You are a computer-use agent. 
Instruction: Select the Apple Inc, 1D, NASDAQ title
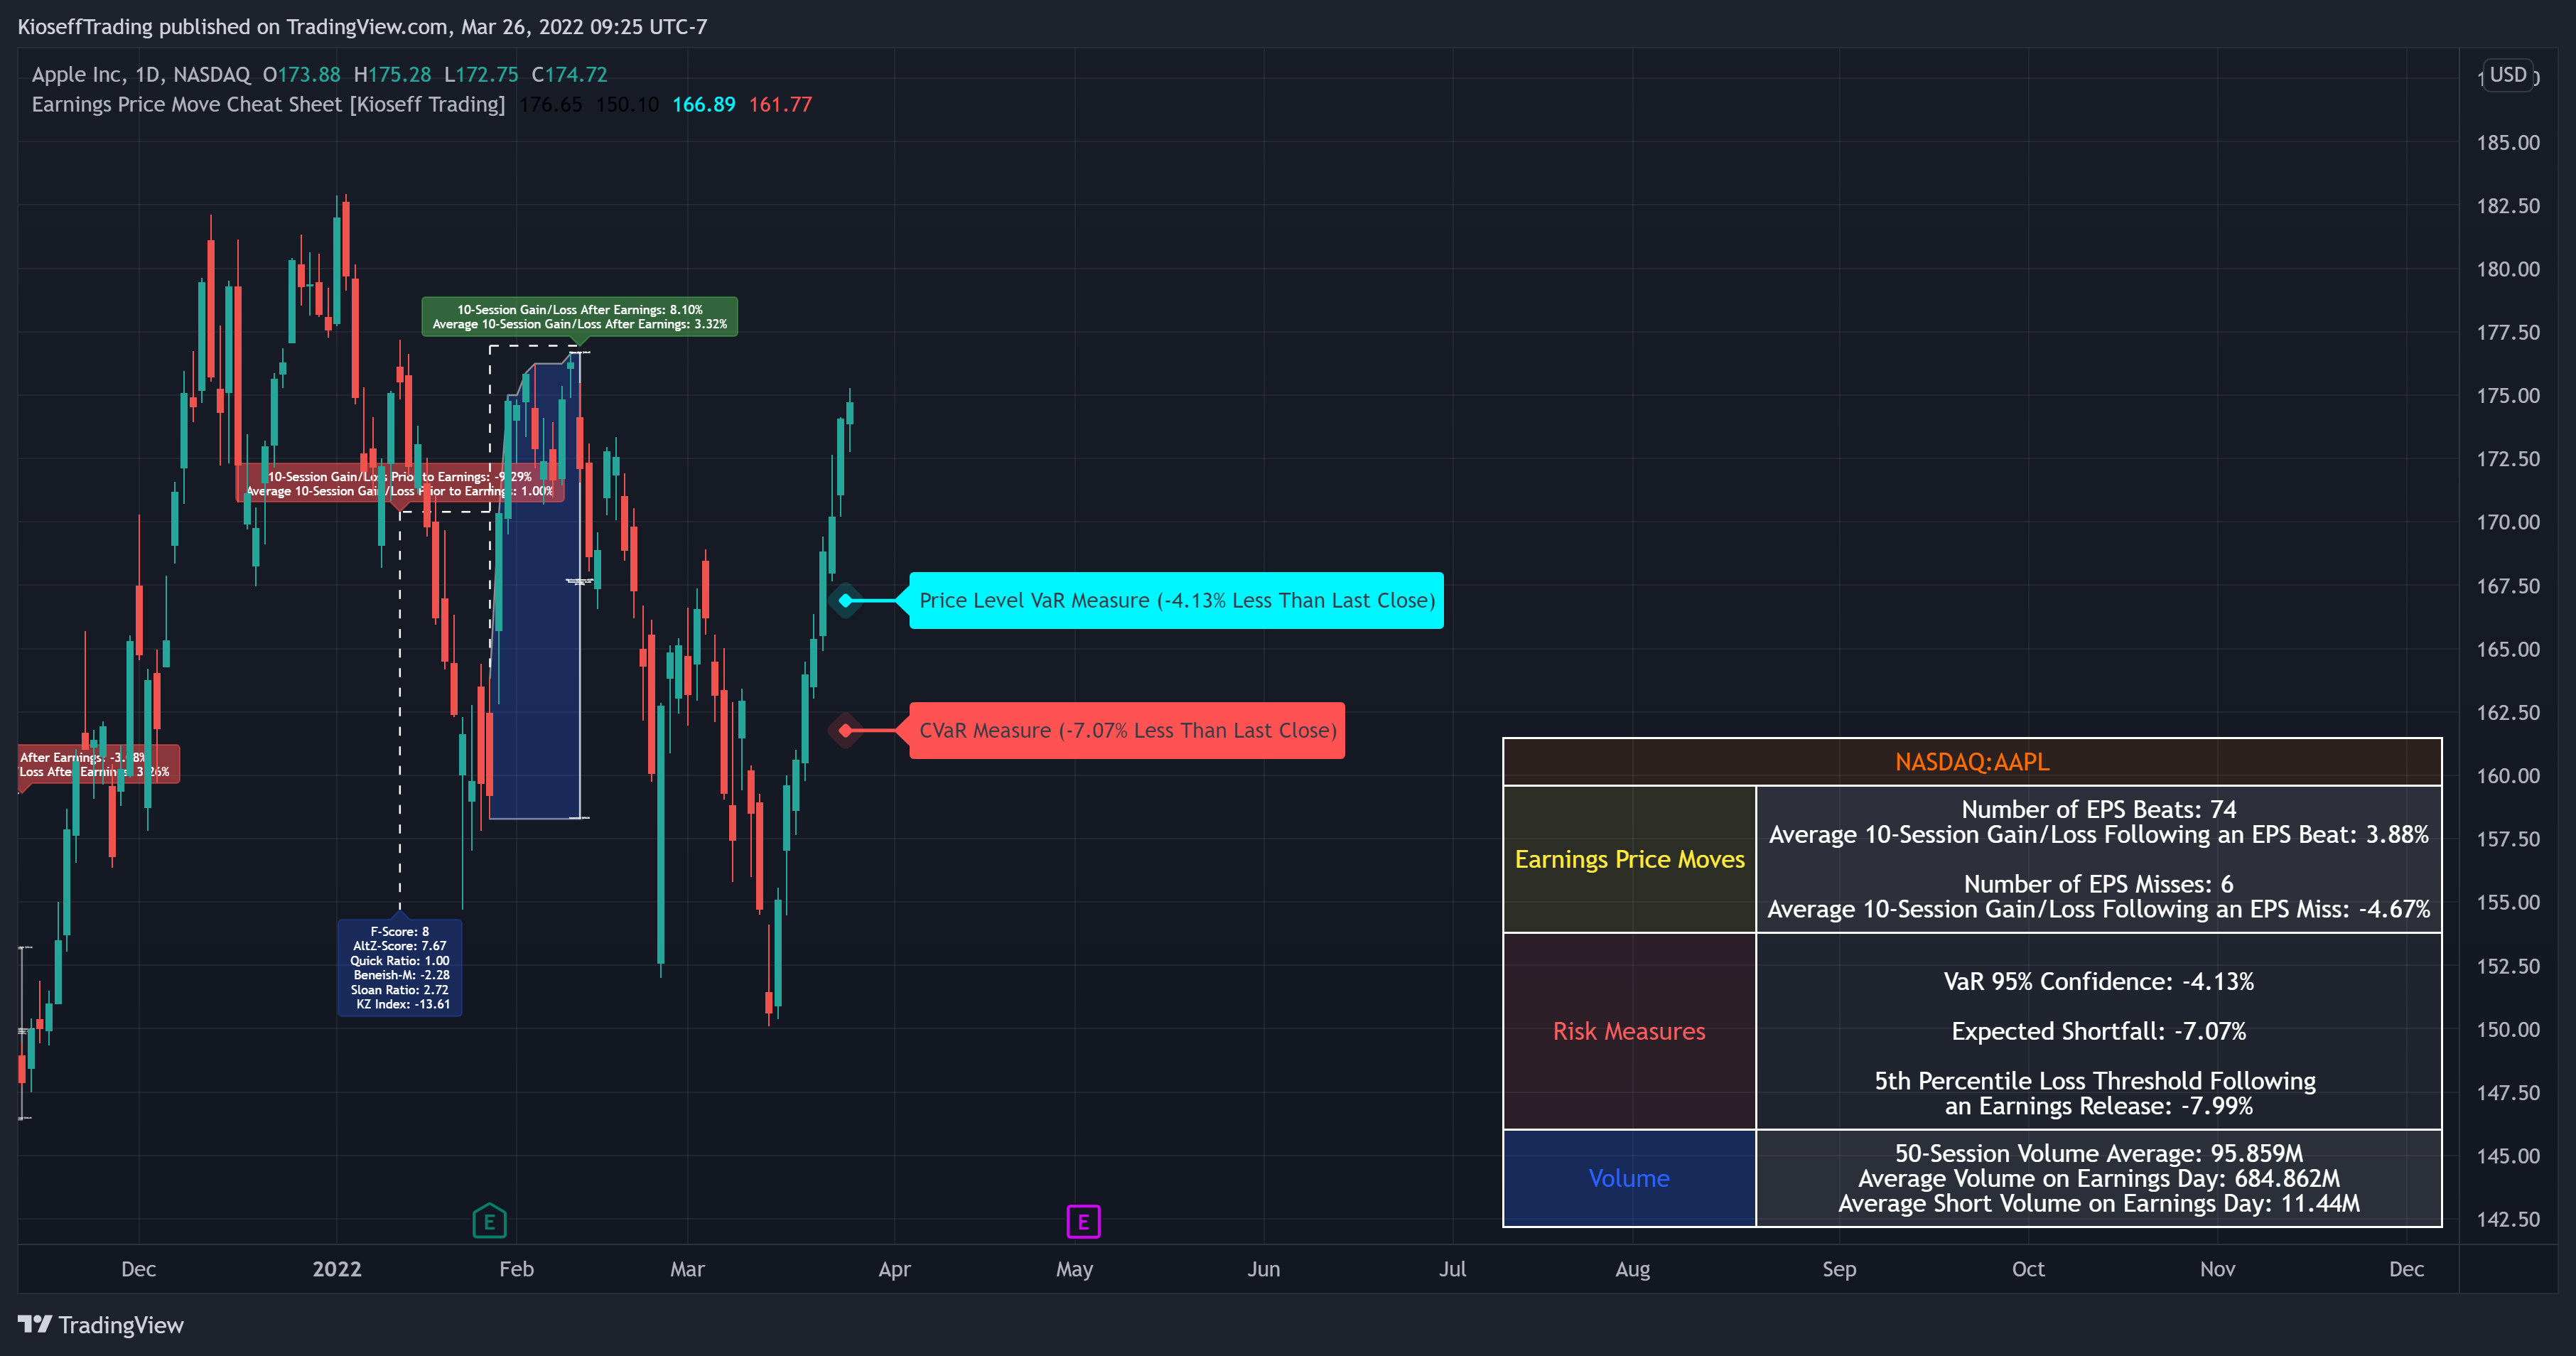pyautogui.click(x=141, y=75)
